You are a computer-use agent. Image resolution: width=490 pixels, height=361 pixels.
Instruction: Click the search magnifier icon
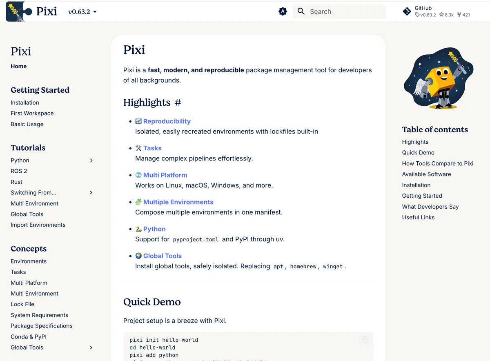point(301,11)
